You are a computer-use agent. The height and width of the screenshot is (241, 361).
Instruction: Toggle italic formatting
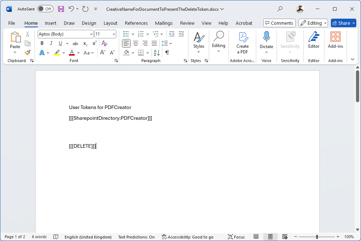(x=51, y=43)
